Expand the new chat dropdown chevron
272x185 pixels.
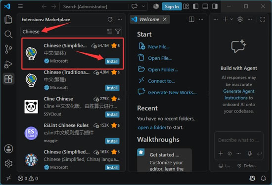click(231, 19)
